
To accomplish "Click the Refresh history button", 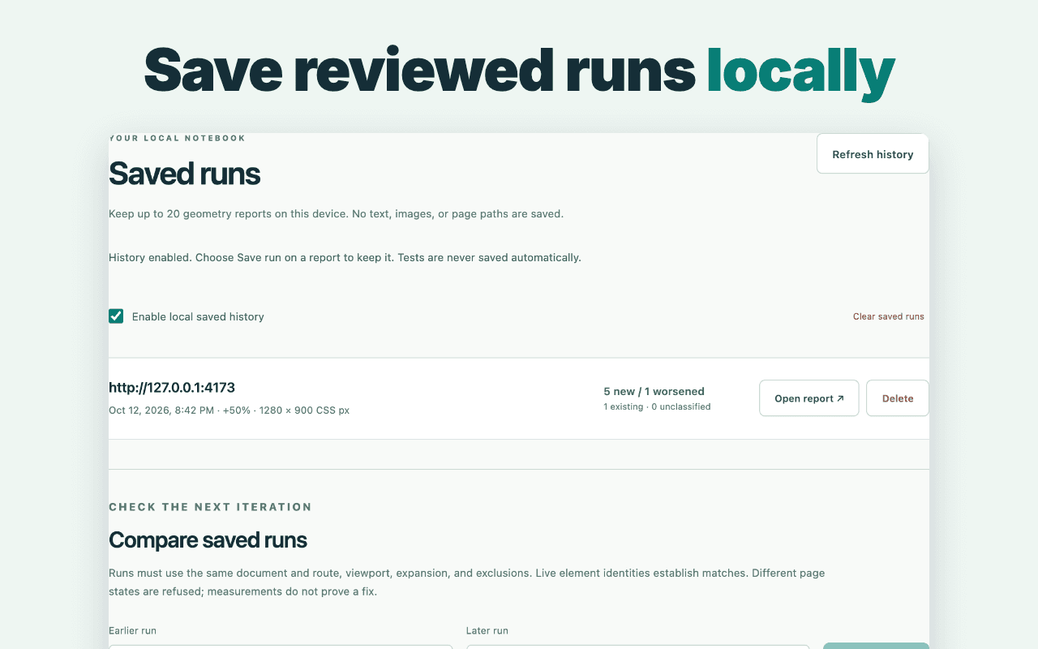I will coord(873,154).
